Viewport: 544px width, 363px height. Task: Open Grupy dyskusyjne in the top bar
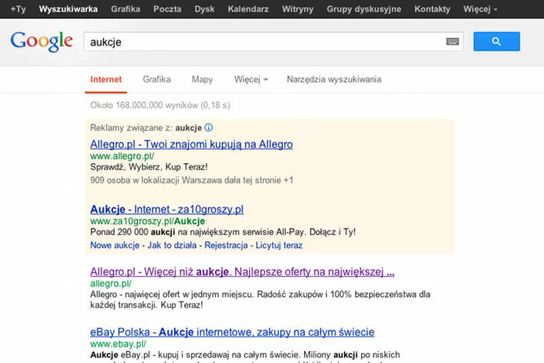(x=364, y=9)
